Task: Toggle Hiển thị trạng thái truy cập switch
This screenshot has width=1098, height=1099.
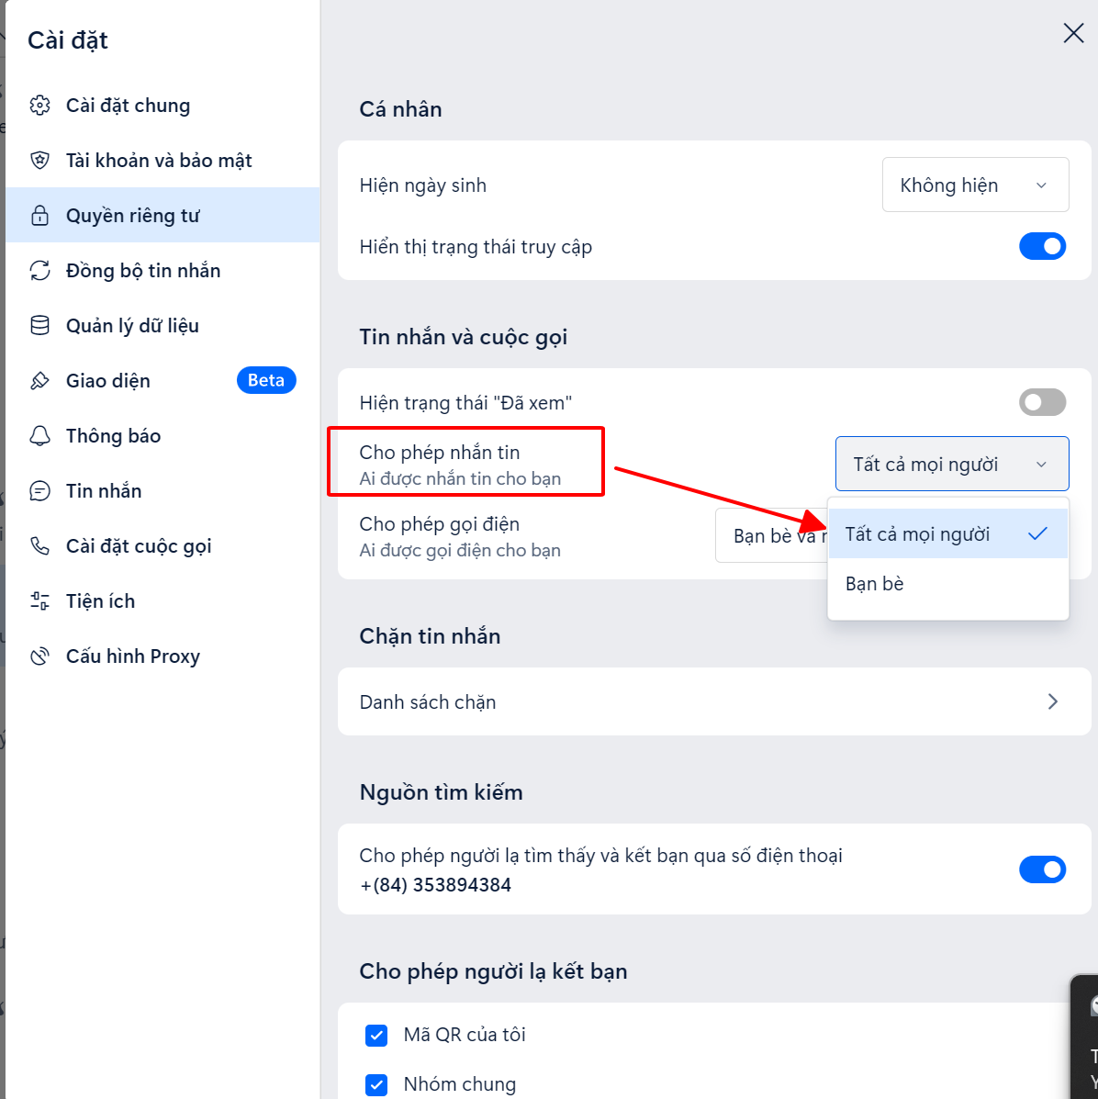Action: pyautogui.click(x=1042, y=246)
